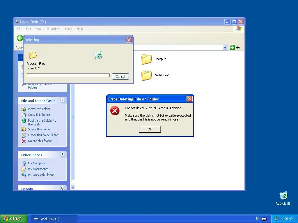This screenshot has height=223, width=298.
Task: Click the Publish to Web globe icon
Action: [24, 121]
